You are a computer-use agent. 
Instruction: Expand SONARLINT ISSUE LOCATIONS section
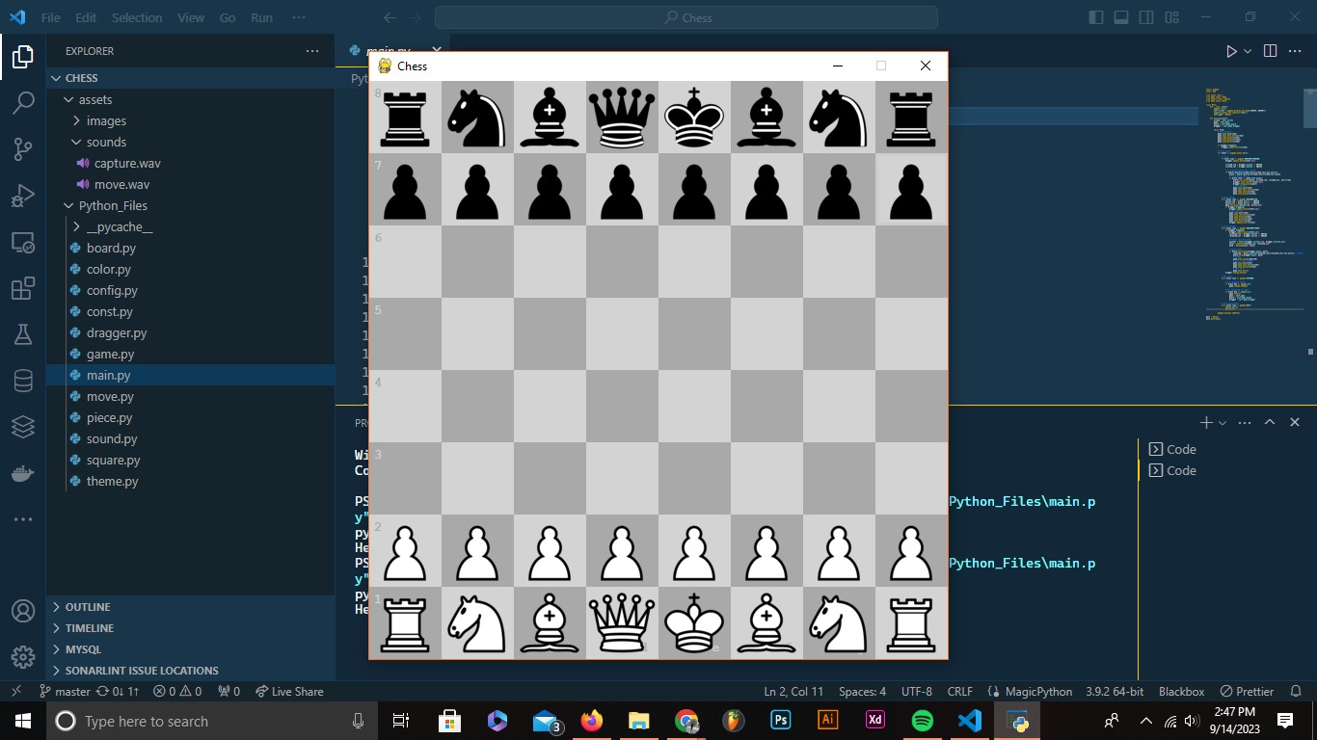point(191,671)
